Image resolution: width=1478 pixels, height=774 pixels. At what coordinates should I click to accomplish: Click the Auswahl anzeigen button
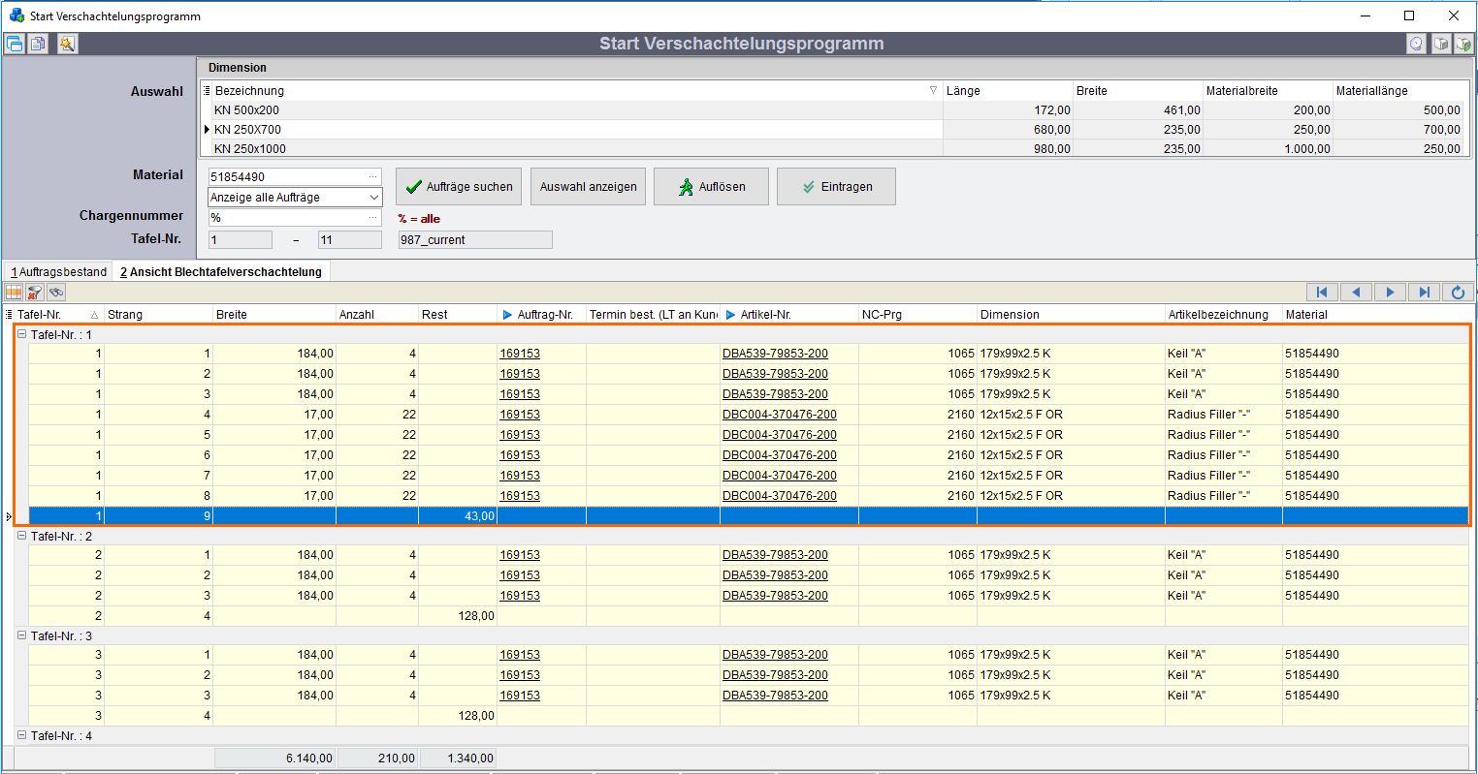[589, 187]
